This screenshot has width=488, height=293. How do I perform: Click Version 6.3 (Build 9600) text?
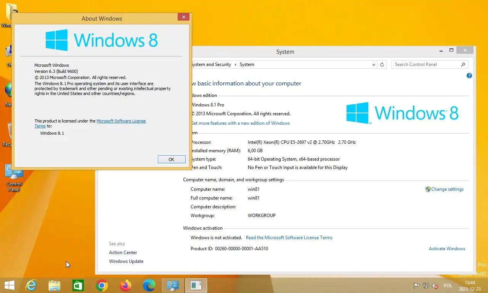pos(56,71)
